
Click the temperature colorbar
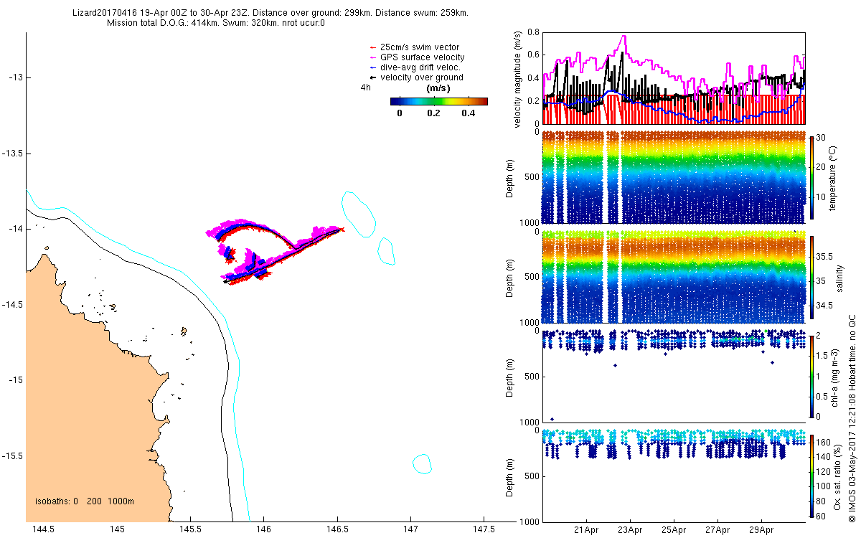point(812,176)
